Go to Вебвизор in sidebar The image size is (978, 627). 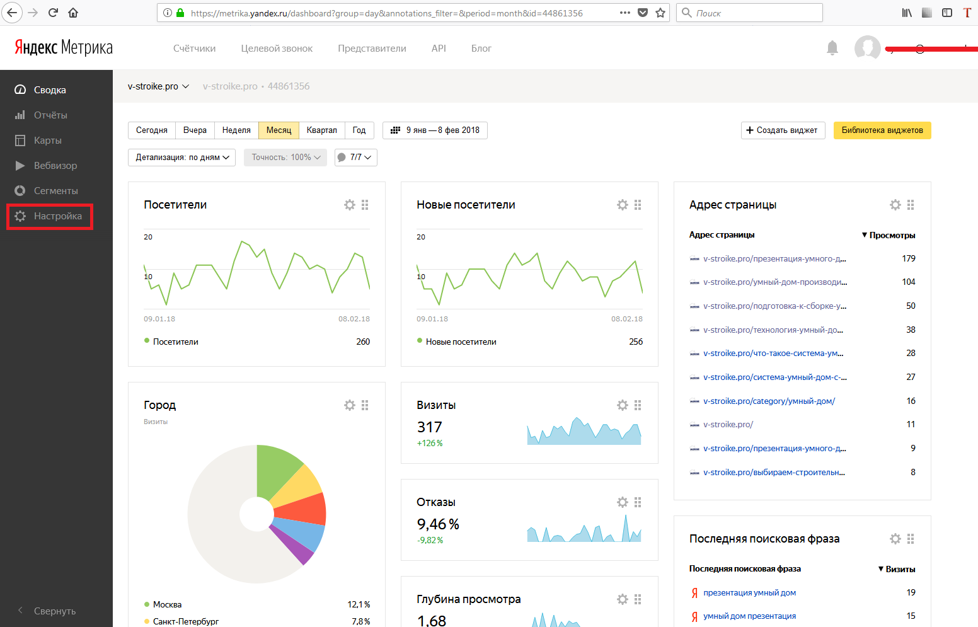[55, 166]
